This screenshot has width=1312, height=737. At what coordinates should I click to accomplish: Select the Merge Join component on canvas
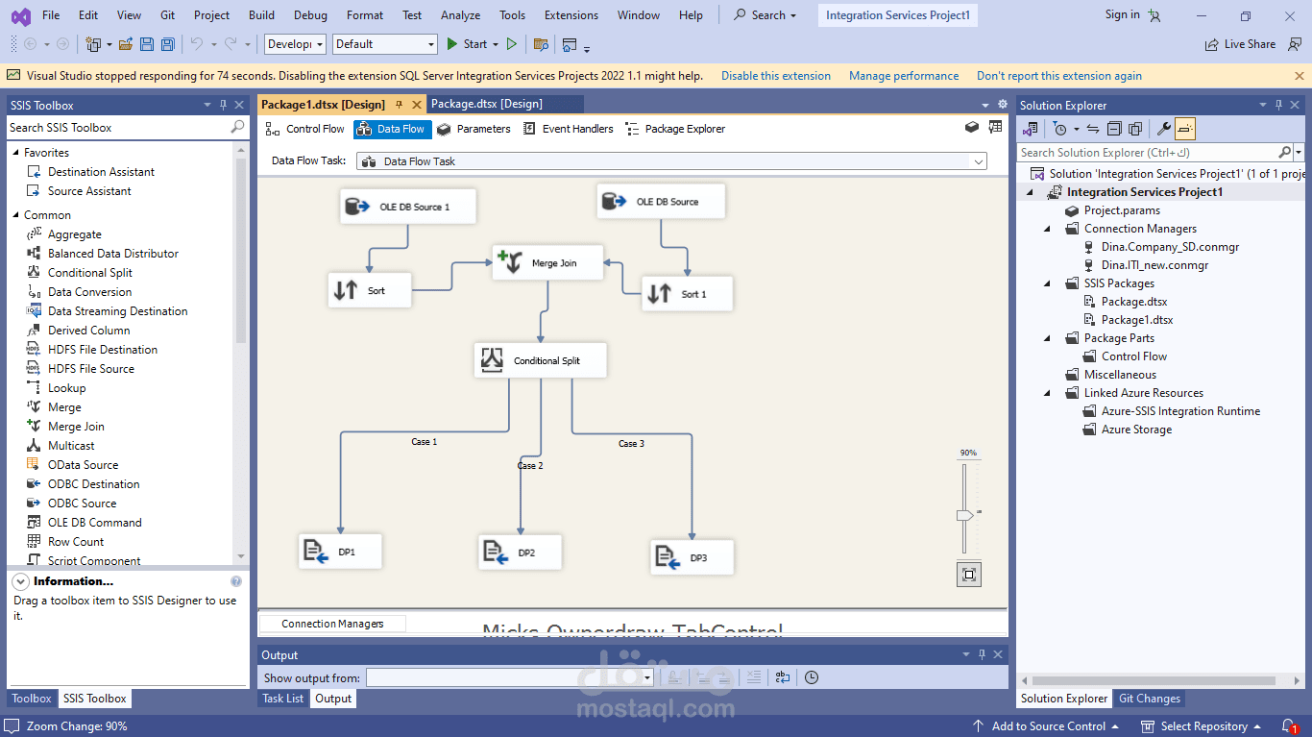click(548, 262)
